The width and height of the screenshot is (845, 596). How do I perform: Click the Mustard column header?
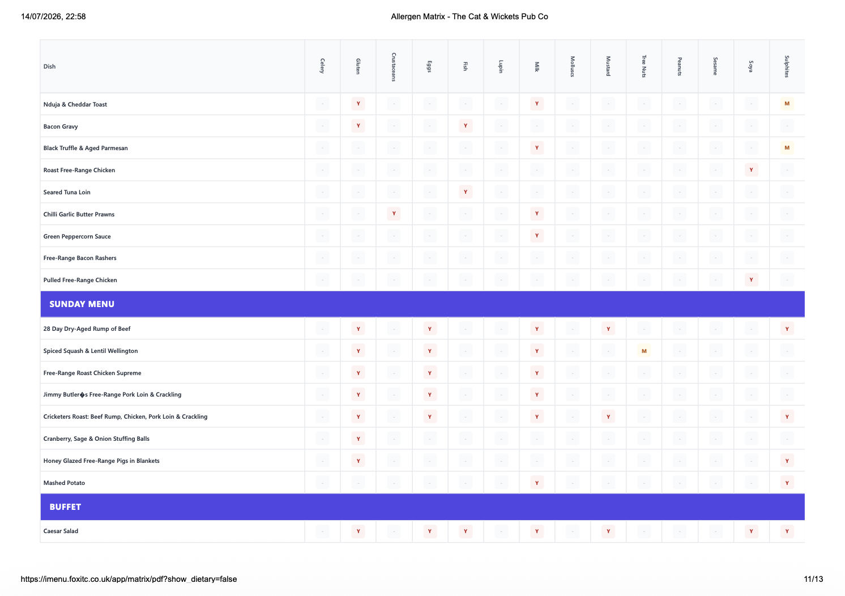click(608, 66)
